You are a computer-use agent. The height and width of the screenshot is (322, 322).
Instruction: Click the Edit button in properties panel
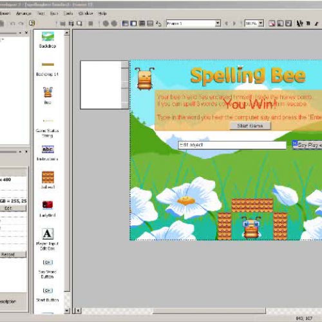(13, 208)
